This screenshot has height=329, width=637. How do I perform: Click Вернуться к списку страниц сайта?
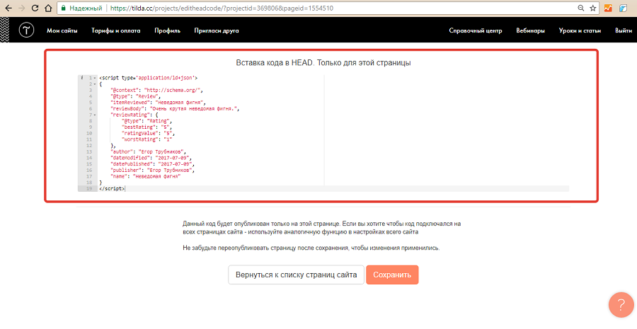tap(296, 275)
